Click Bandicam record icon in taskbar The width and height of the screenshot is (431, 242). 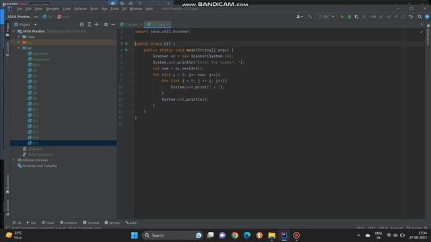pos(296,235)
